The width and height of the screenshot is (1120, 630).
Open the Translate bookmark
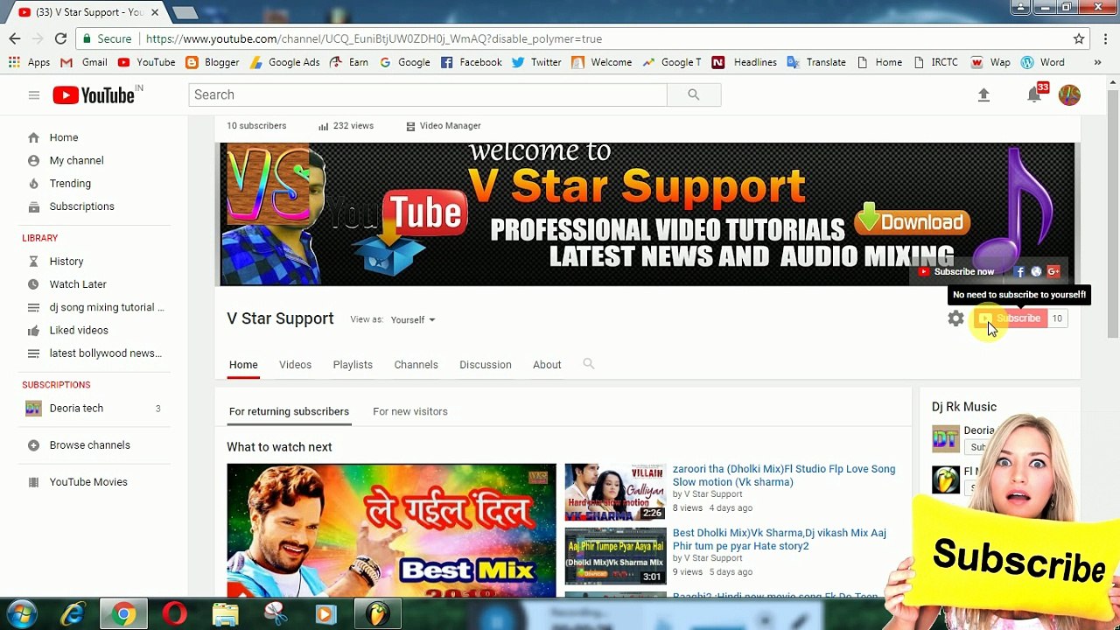pyautogui.click(x=816, y=62)
